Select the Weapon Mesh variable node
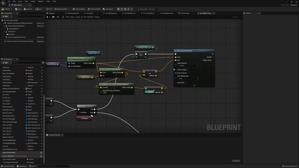 (94, 53)
